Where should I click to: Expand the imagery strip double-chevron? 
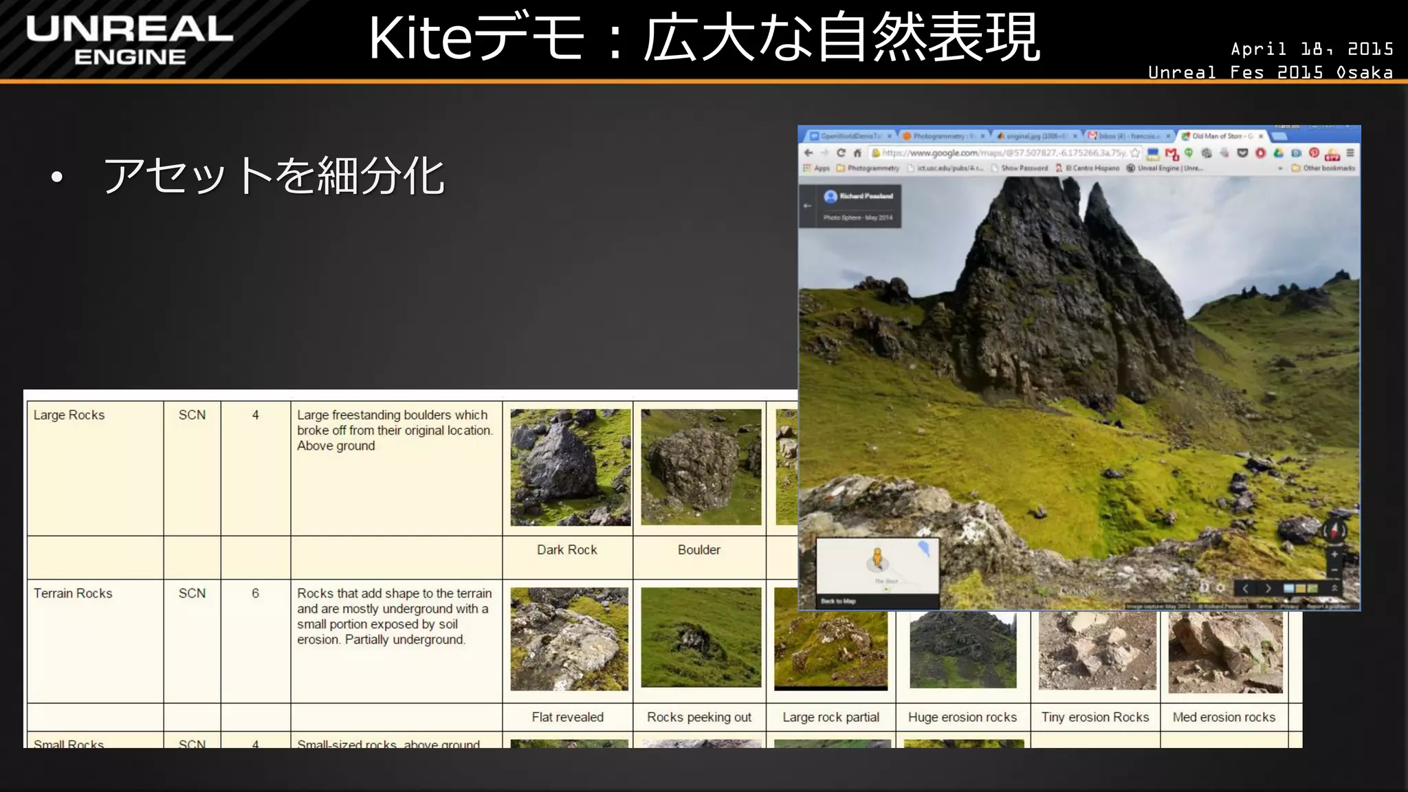(x=1334, y=588)
